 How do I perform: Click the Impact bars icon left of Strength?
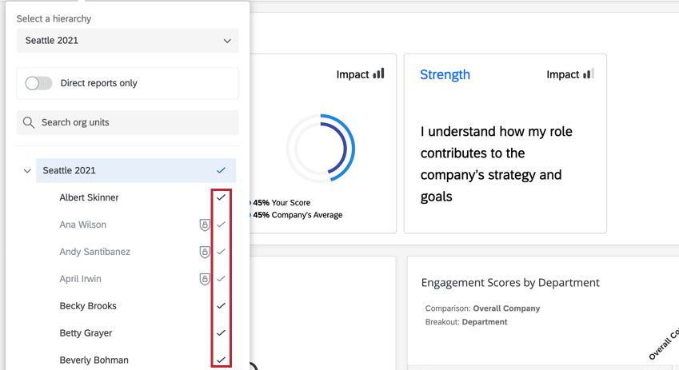tap(378, 74)
